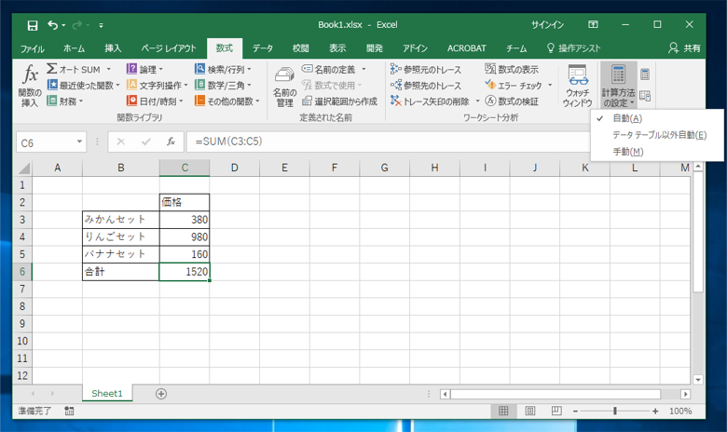The width and height of the screenshot is (727, 432).
Task: Switch to Page Layout (ページ レイアウト) tab
Action: point(169,48)
